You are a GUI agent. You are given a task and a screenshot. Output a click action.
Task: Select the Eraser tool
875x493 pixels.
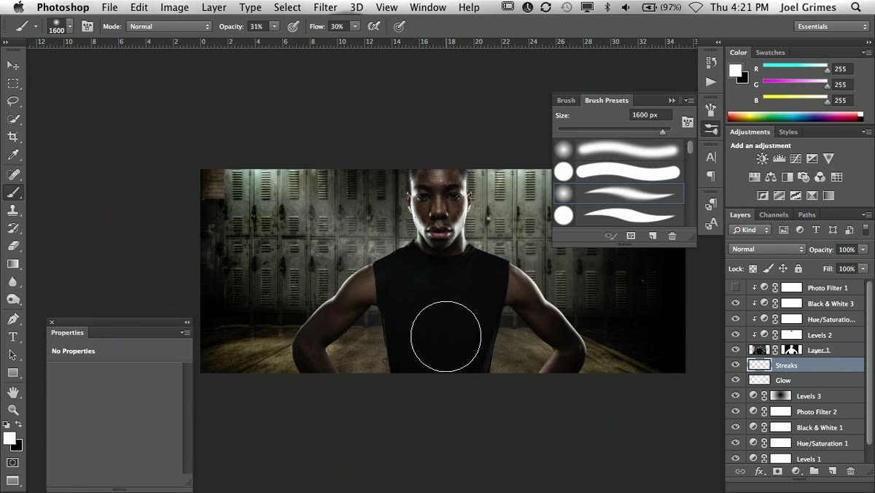[x=13, y=246]
